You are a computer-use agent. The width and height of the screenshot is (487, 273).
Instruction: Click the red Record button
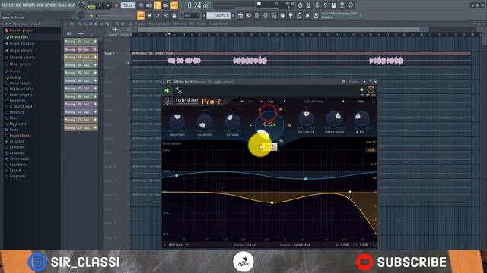[x=116, y=5]
